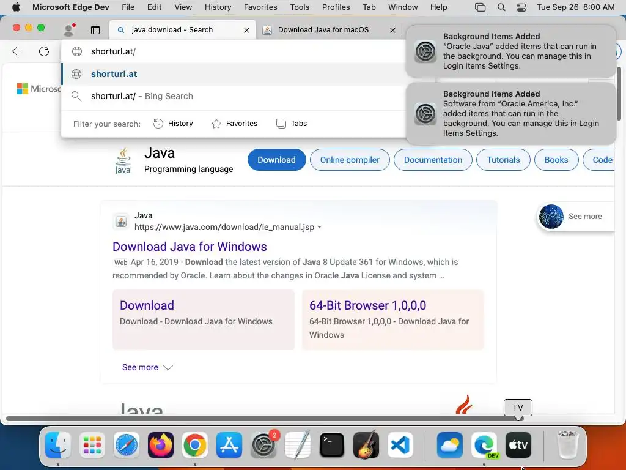Select the Tutorials pill
626x470 pixels.
click(x=503, y=160)
